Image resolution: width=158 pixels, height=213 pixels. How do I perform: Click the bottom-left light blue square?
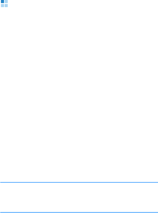pos(2,6)
